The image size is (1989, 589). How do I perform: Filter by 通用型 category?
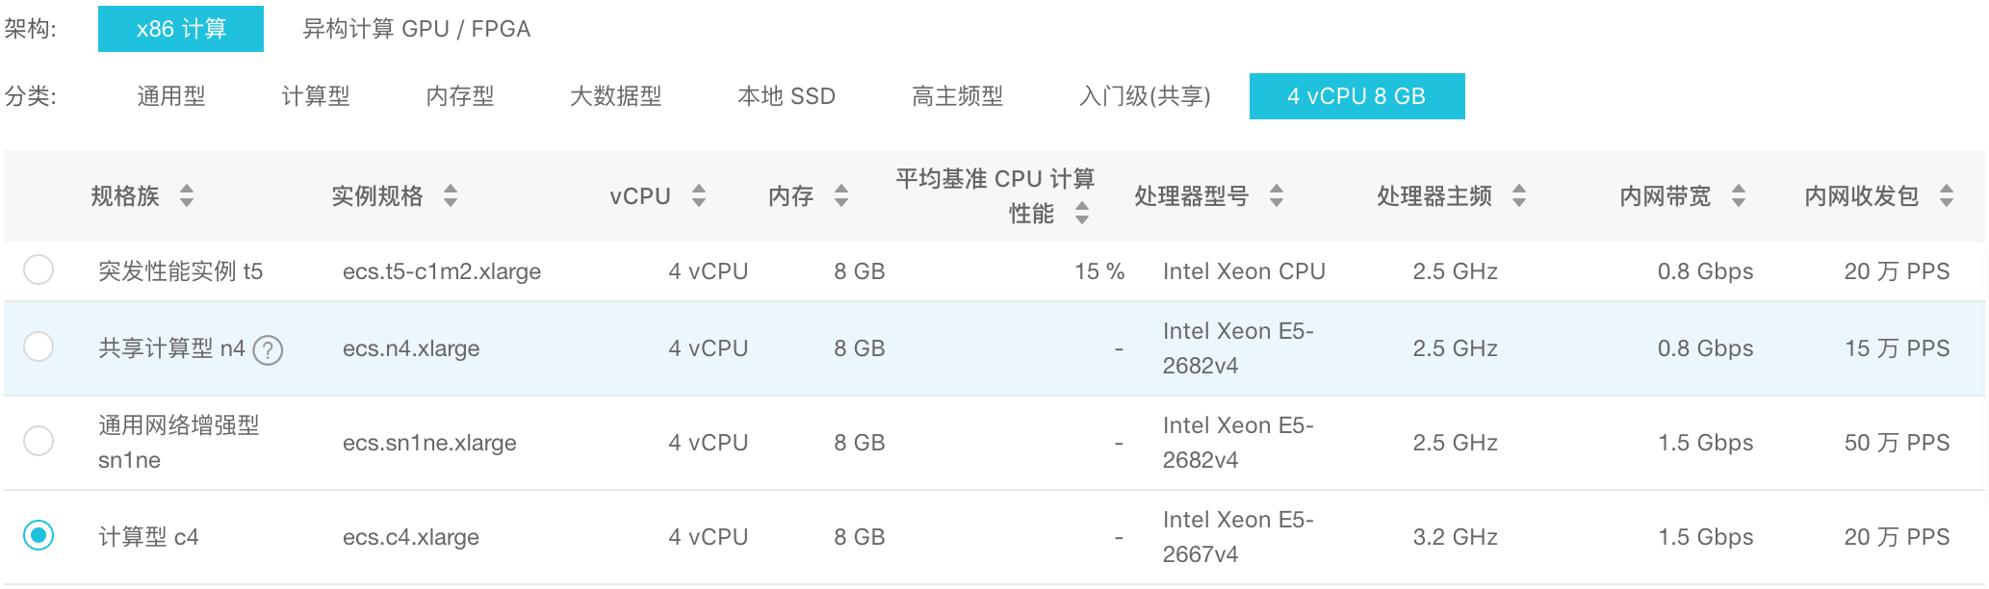[171, 96]
